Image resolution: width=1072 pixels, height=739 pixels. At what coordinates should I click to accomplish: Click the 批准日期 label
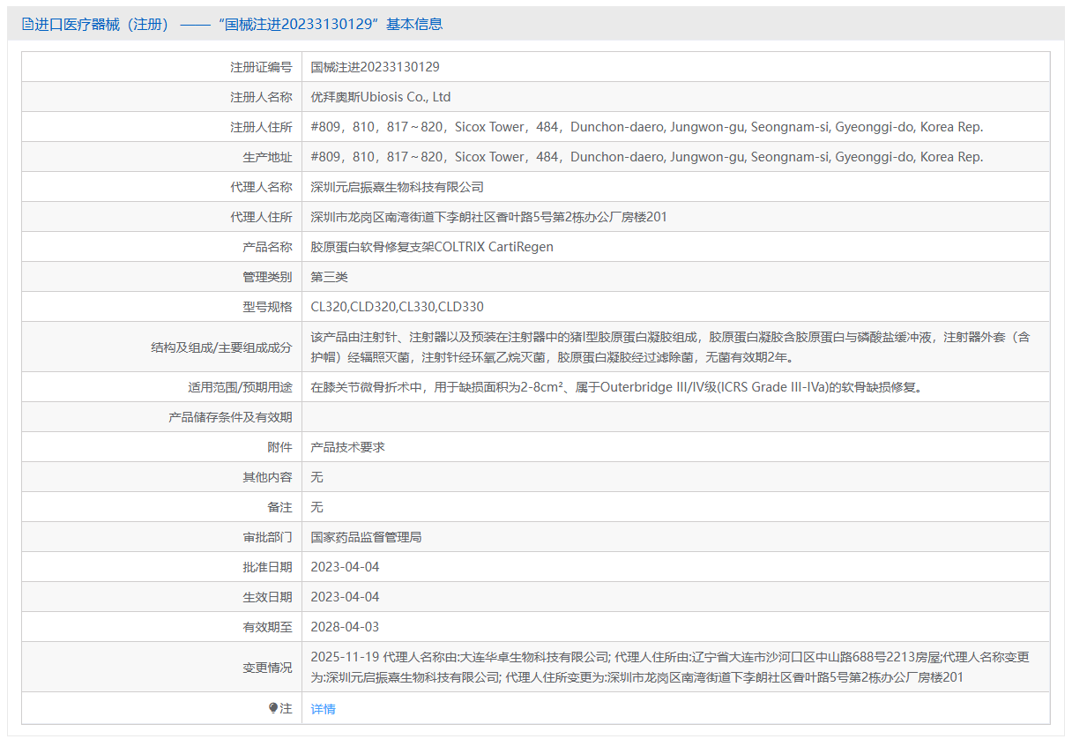[x=267, y=567]
